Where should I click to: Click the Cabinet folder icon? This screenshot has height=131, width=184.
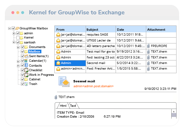coord(26,79)
